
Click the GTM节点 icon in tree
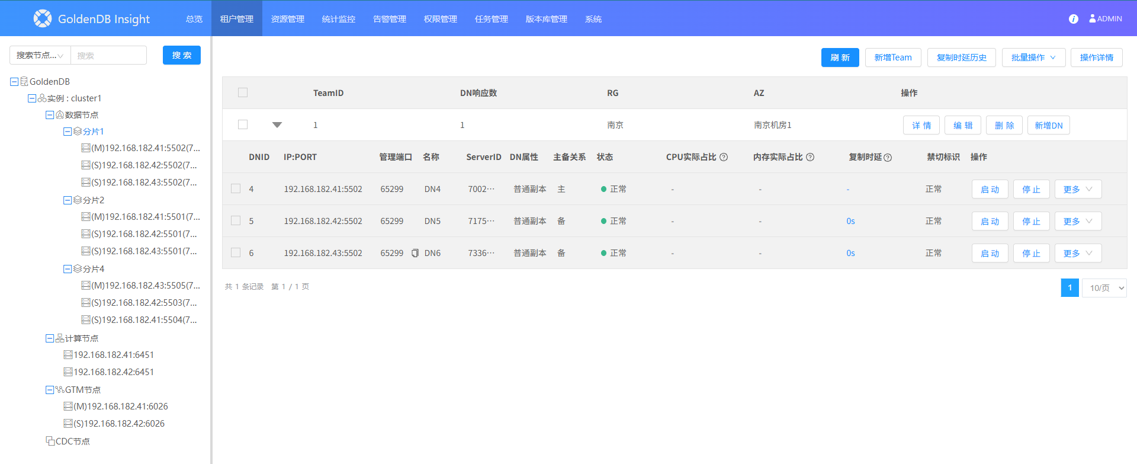click(60, 390)
